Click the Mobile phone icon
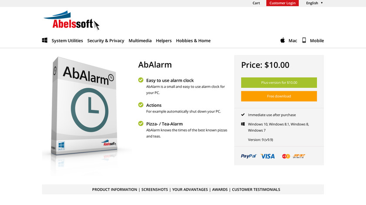Screen dimensions: 366x205 pos(304,40)
